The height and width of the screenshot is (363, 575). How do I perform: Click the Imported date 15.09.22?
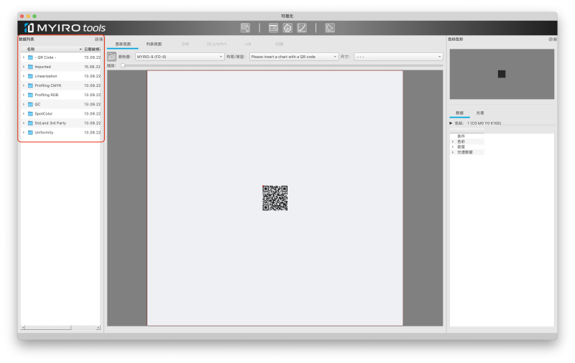pyautogui.click(x=93, y=67)
